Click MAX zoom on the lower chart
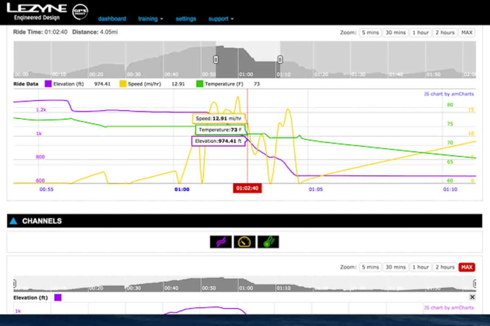 coord(466,267)
